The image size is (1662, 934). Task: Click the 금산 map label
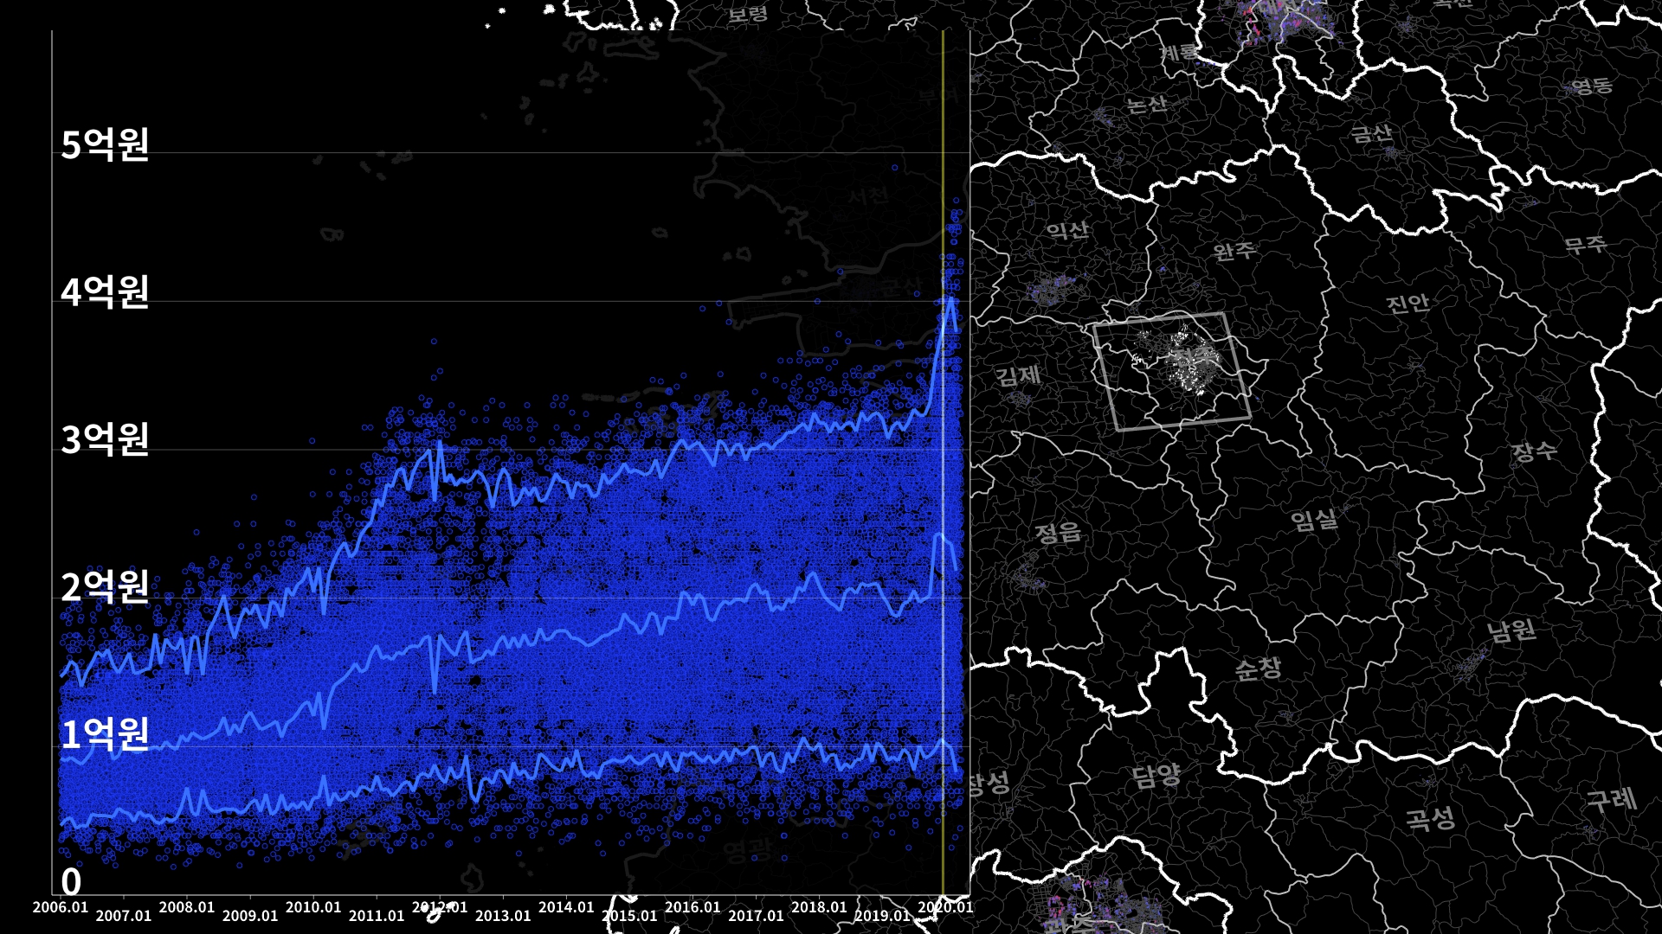point(1371,134)
